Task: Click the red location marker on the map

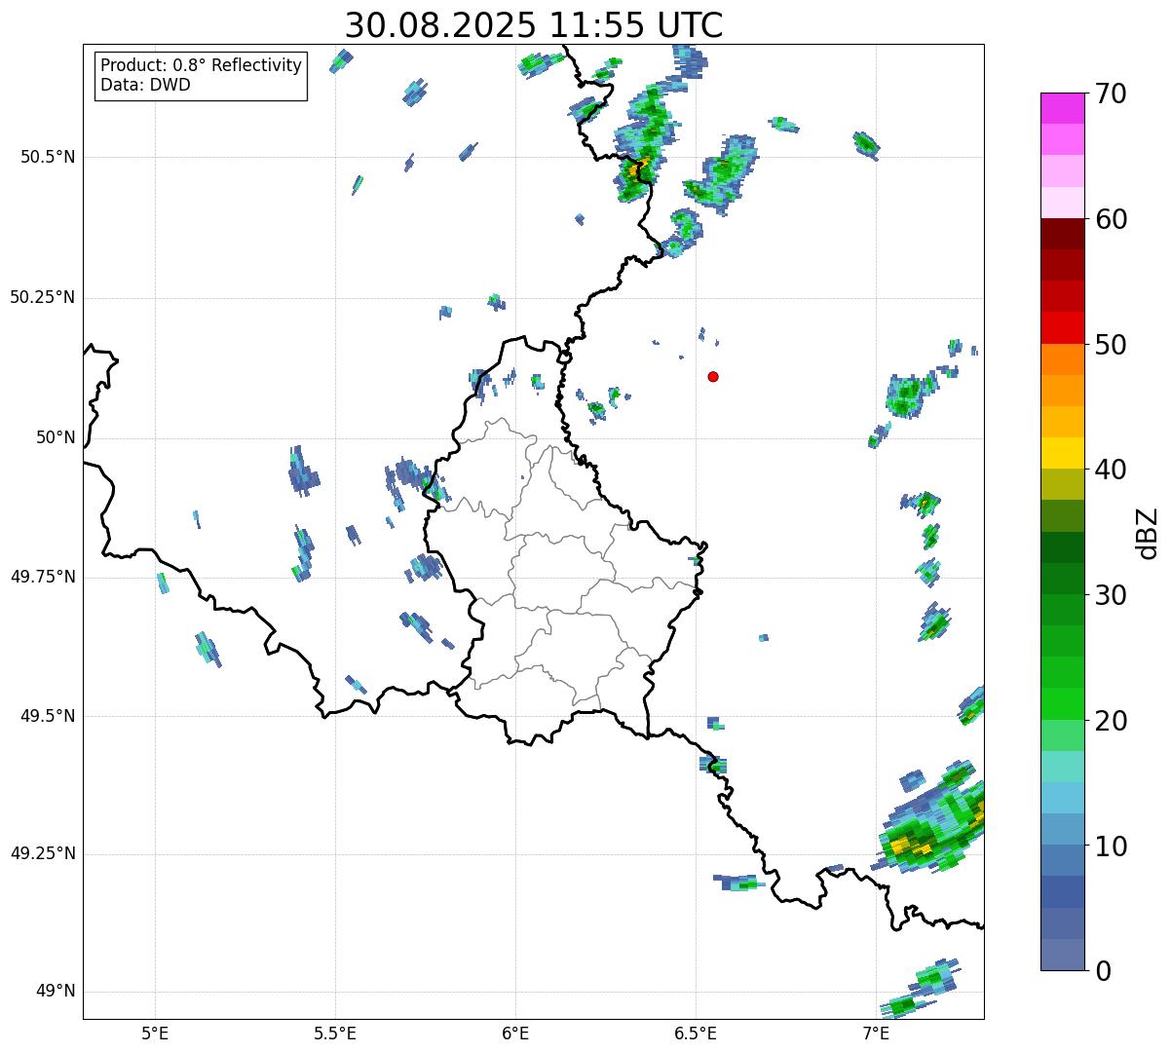Action: 713,376
